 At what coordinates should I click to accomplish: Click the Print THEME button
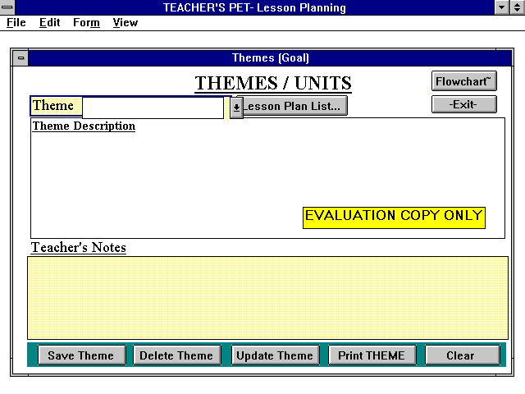pos(372,355)
